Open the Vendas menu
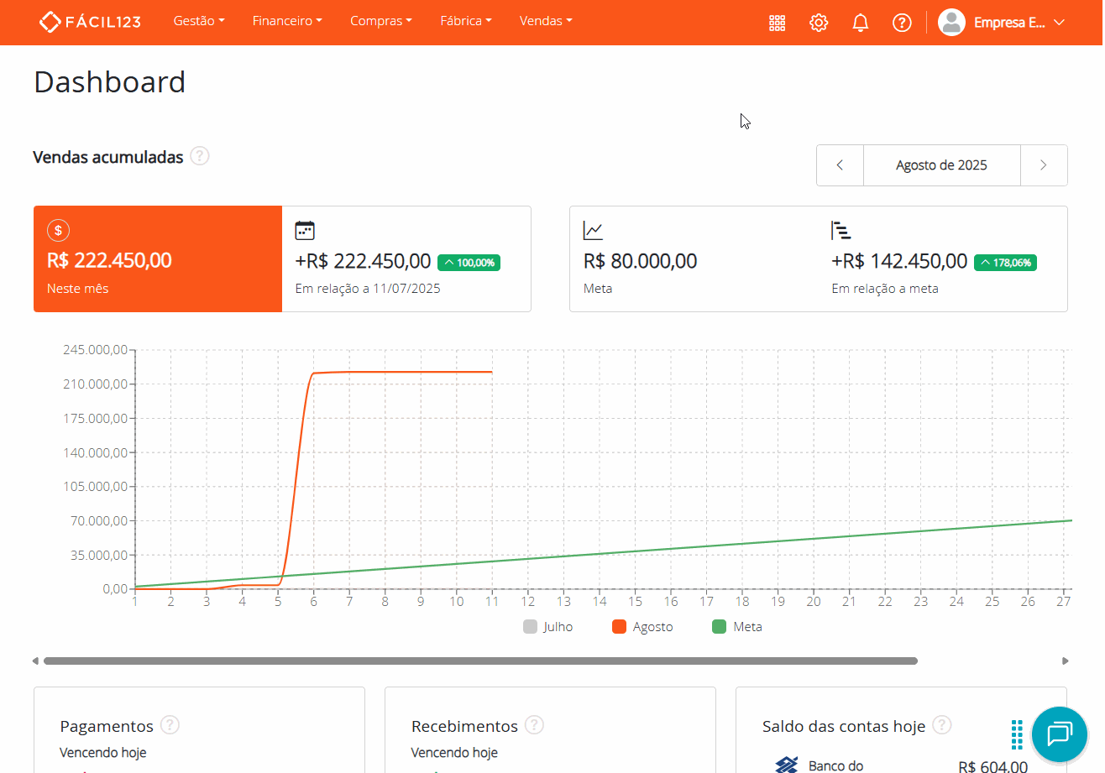The image size is (1105, 773). 546,22
